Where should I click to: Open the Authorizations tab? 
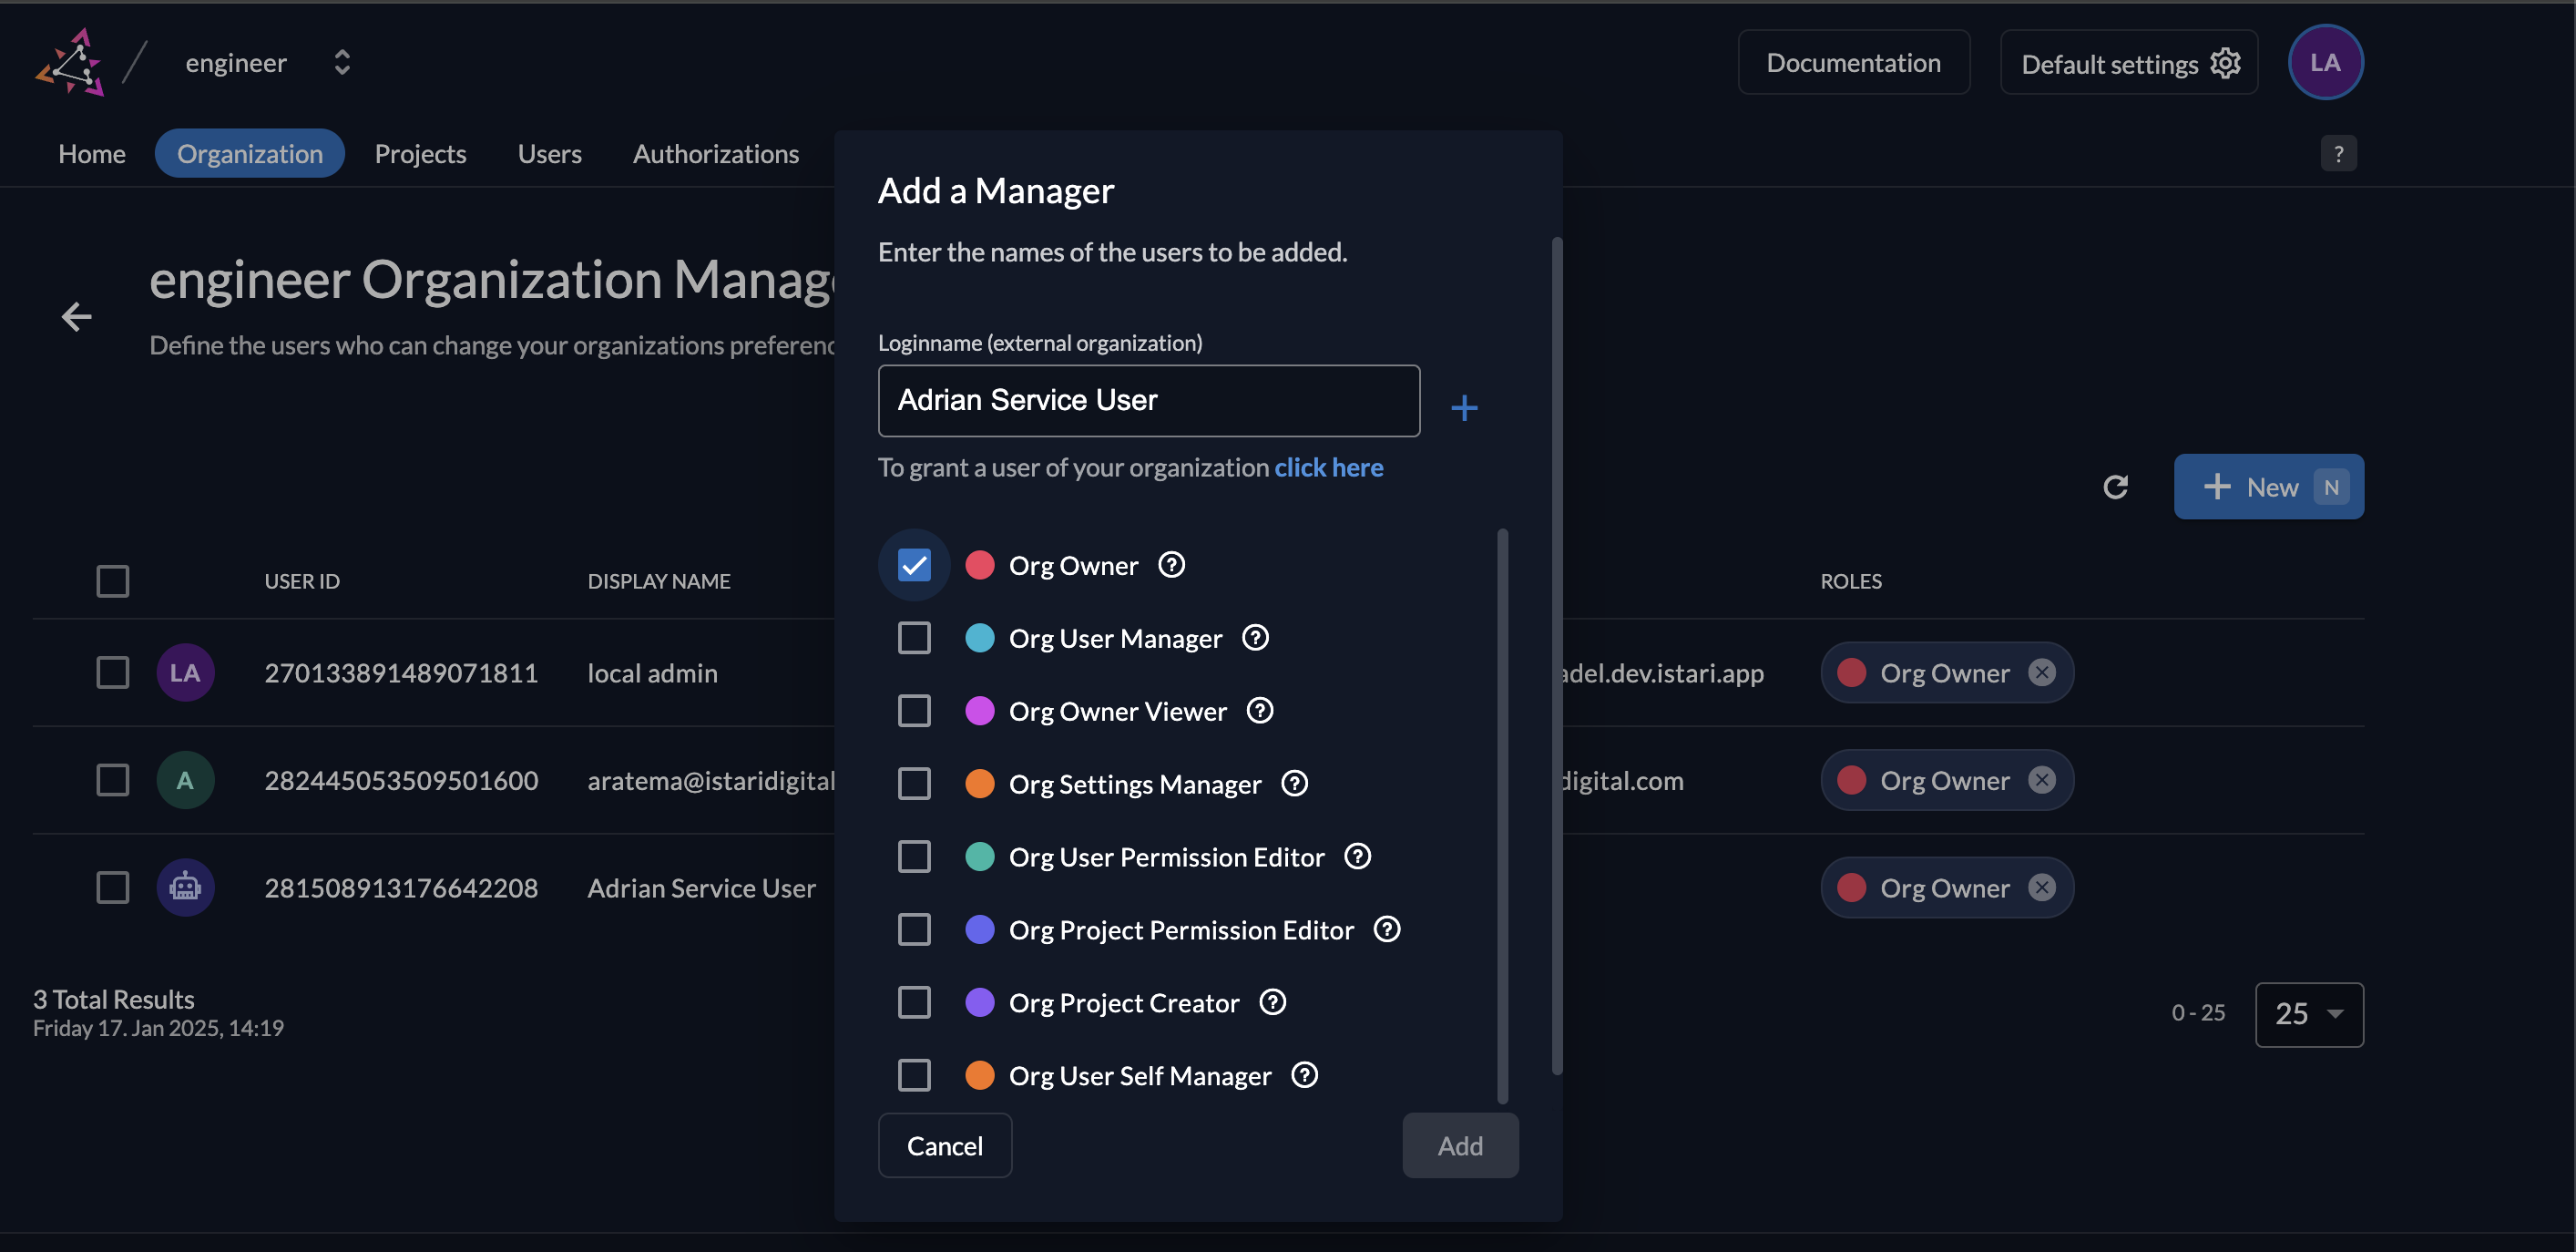tap(715, 153)
